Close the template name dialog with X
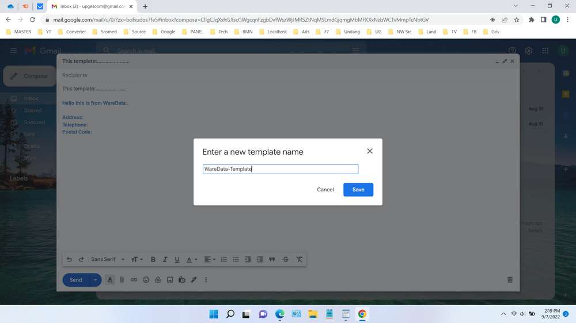 click(x=370, y=151)
